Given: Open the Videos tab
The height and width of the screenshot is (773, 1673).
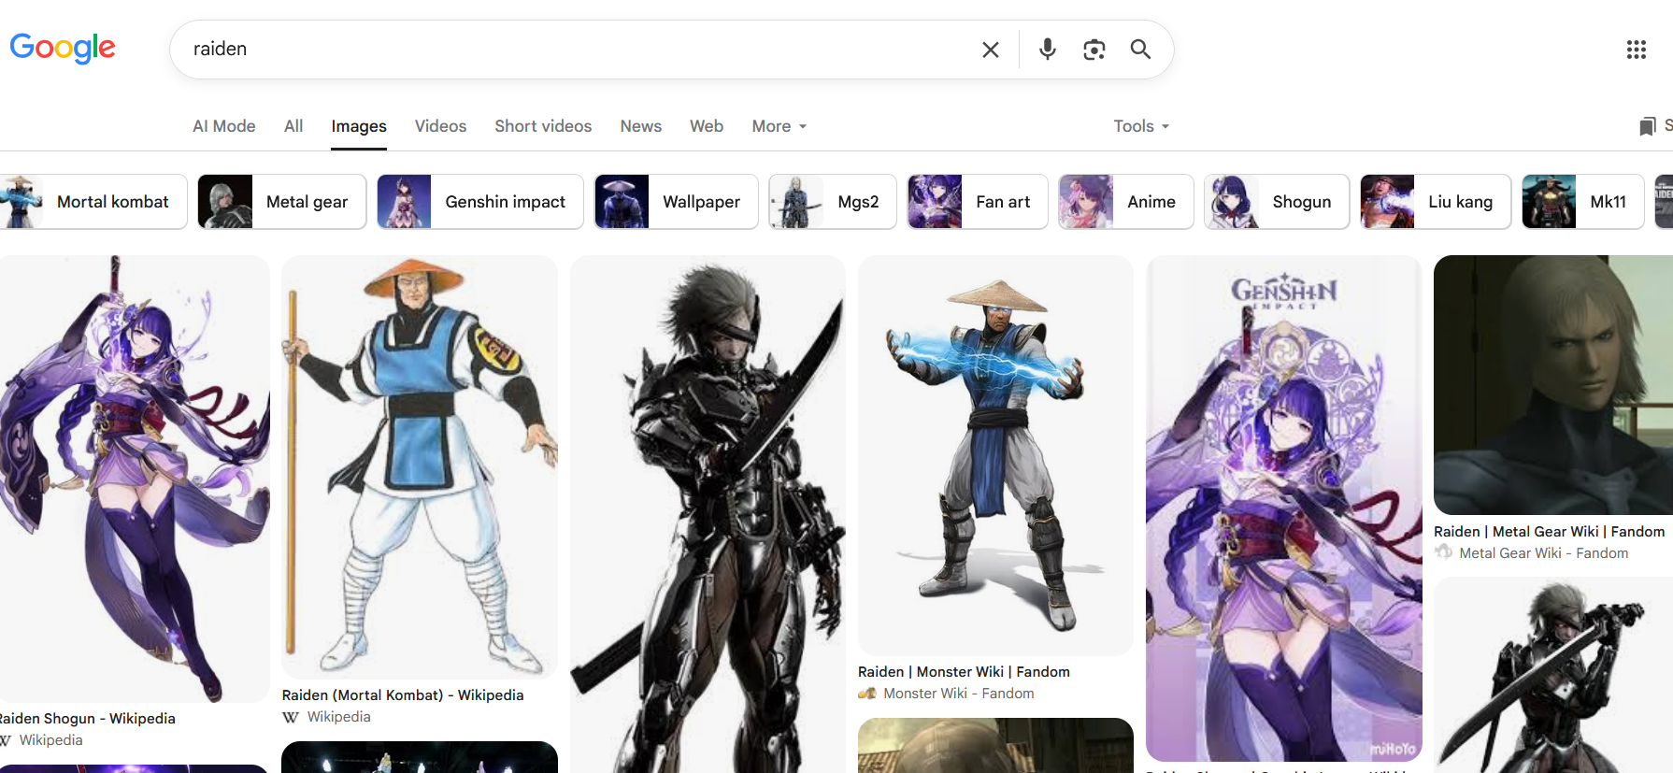Looking at the screenshot, I should [440, 126].
